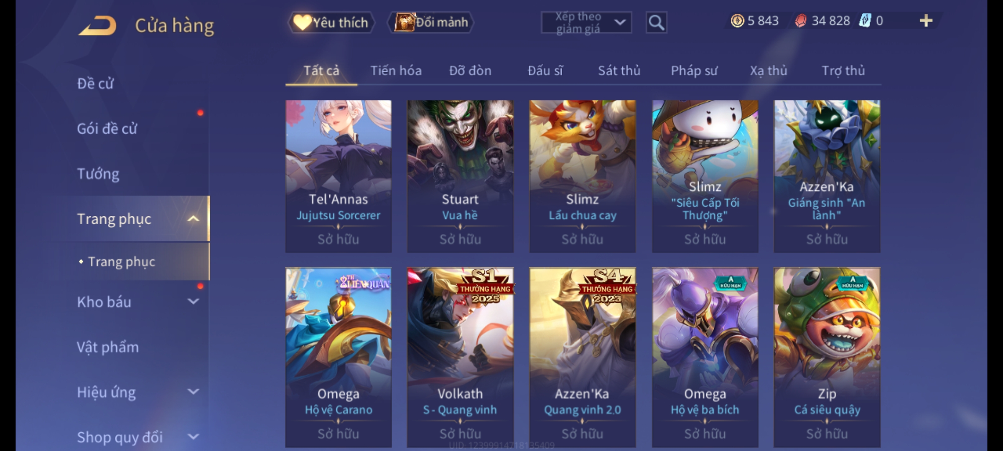
Task: Open the search magnifier icon
Action: click(x=656, y=23)
